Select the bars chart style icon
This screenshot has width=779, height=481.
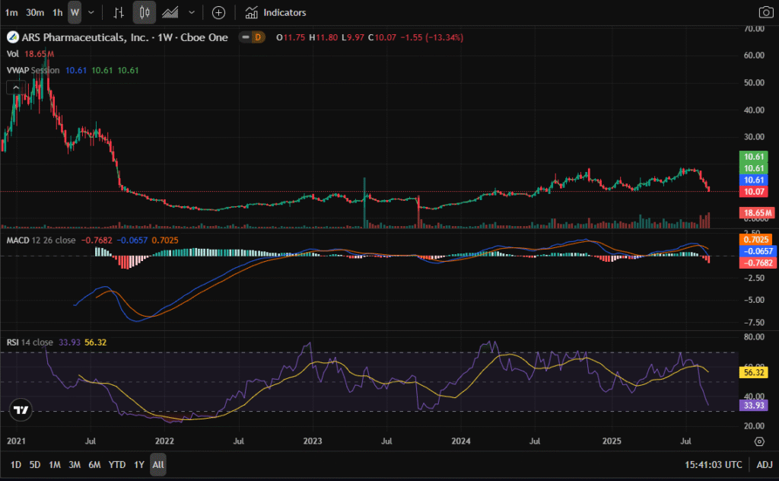click(x=118, y=12)
